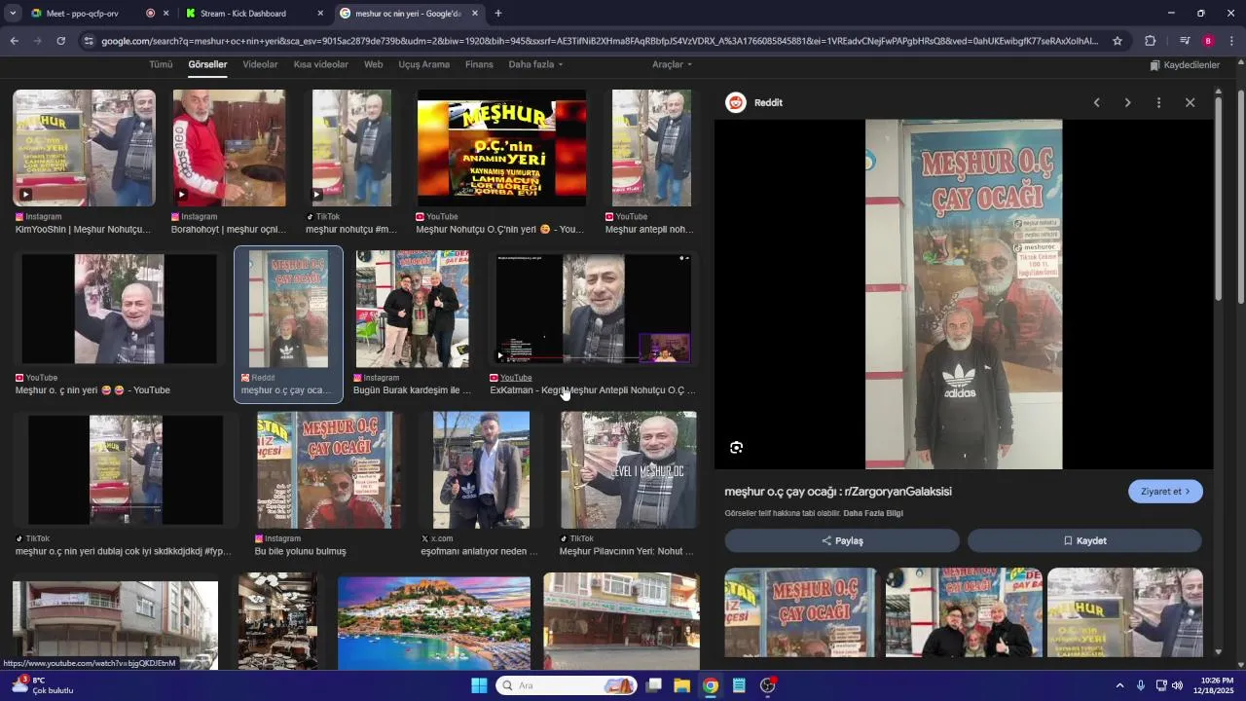1246x701 pixels.
Task: Click the Kaydet save button
Action: click(1084, 540)
